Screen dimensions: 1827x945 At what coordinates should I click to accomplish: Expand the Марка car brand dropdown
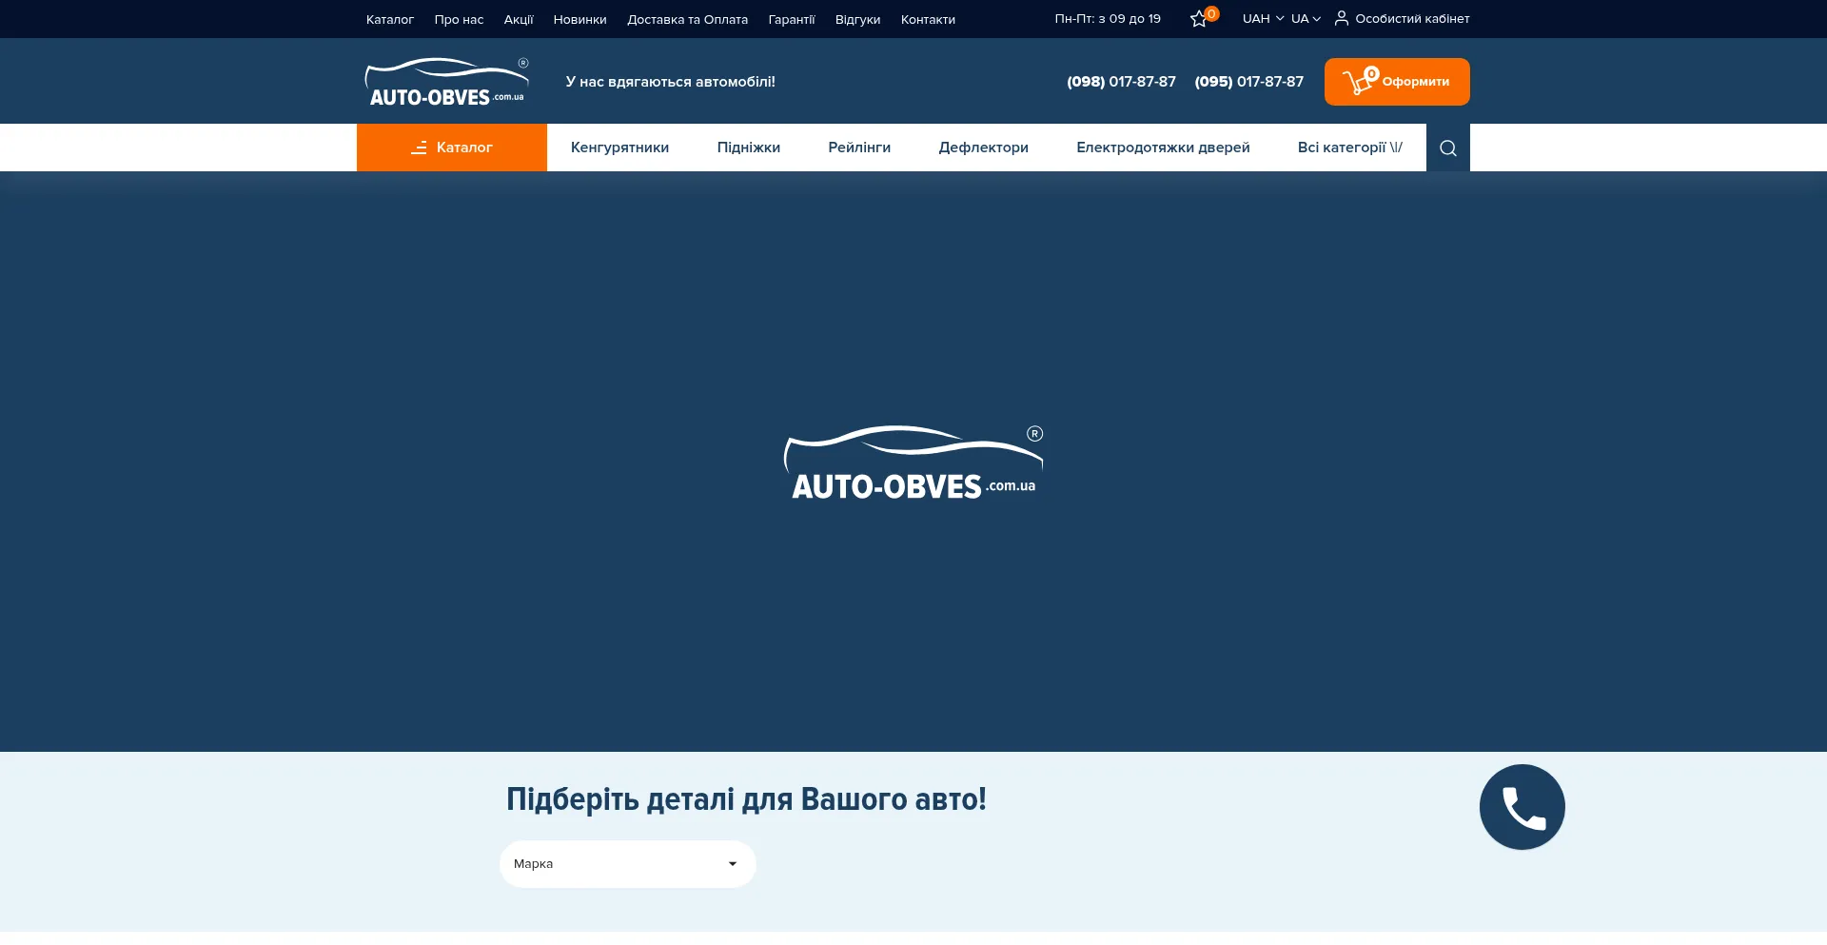coord(628,864)
